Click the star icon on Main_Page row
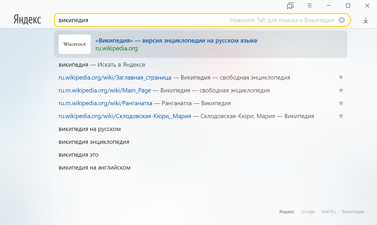This screenshot has width=377, height=225. point(341,90)
